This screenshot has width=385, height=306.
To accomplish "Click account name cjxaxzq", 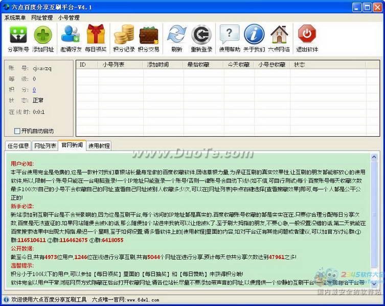I will tap(42, 68).
